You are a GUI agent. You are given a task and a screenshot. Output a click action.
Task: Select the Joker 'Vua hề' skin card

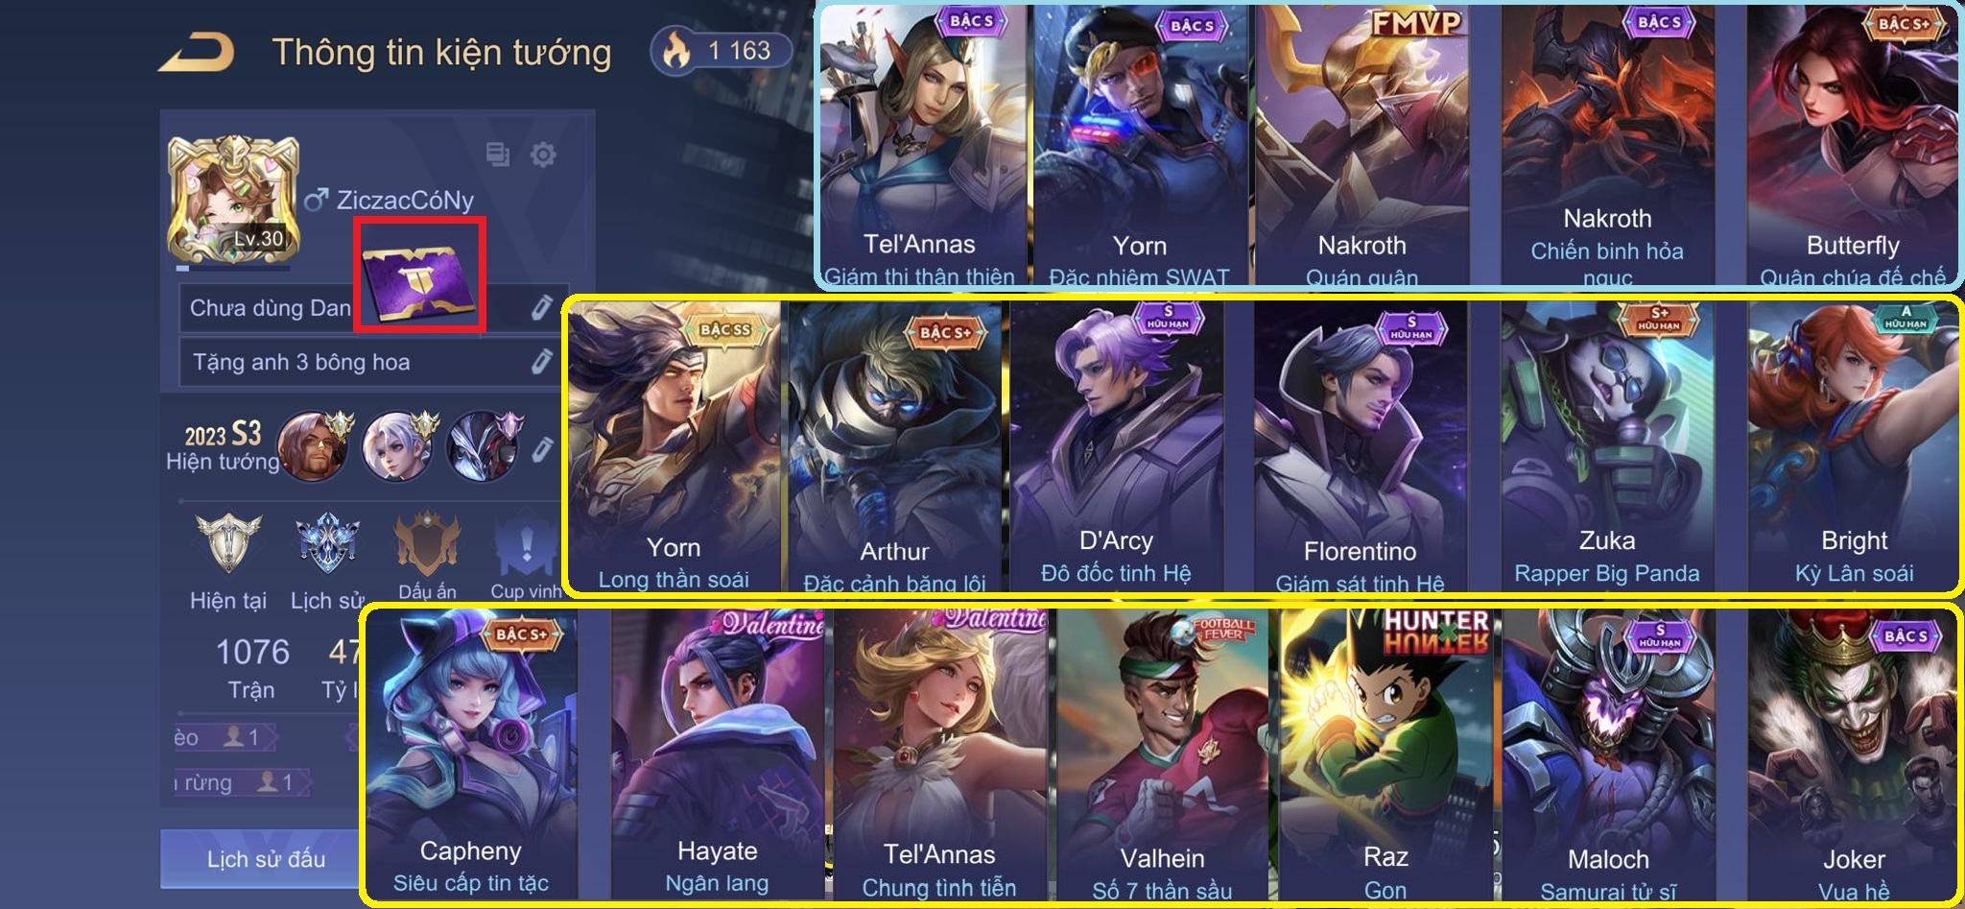(x=1853, y=755)
